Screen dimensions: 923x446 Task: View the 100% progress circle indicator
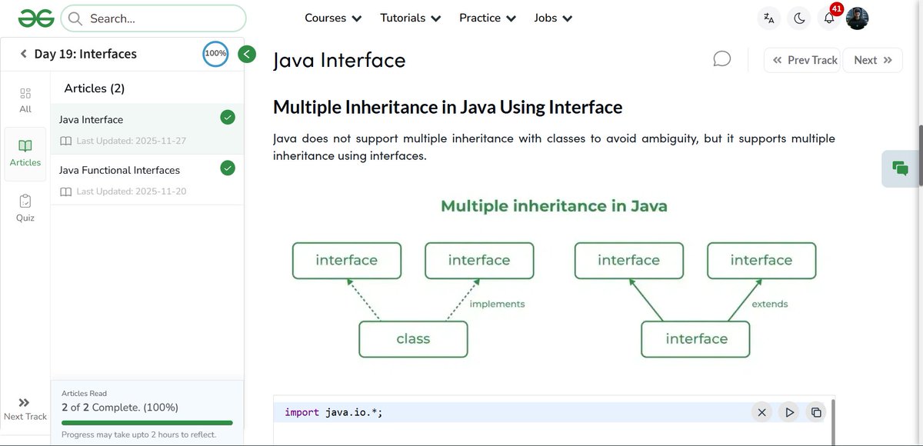pyautogui.click(x=215, y=53)
